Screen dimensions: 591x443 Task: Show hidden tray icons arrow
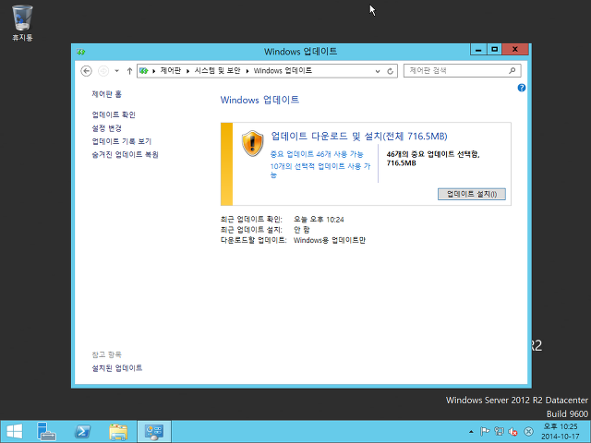pyautogui.click(x=471, y=432)
